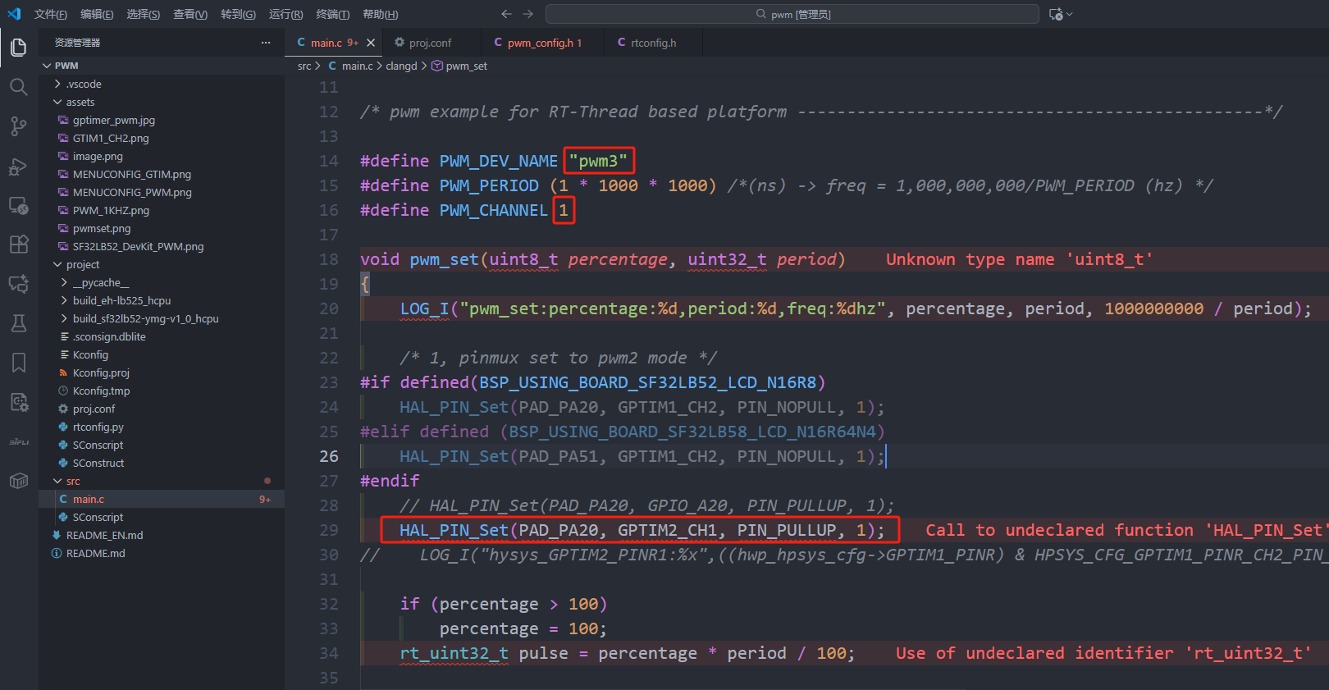Open README_EN.md in file tree
This screenshot has height=690, width=1329.
[104, 536]
